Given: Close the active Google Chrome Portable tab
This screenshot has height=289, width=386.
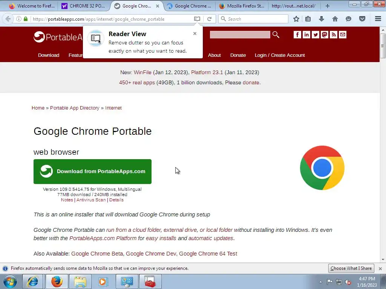Looking at the screenshot, I should [158, 6].
